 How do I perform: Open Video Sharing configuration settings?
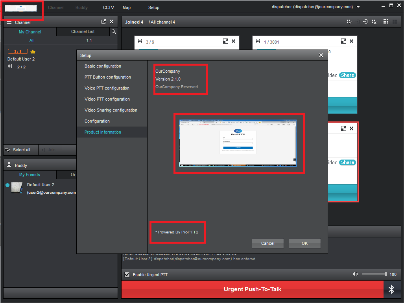pos(111,110)
